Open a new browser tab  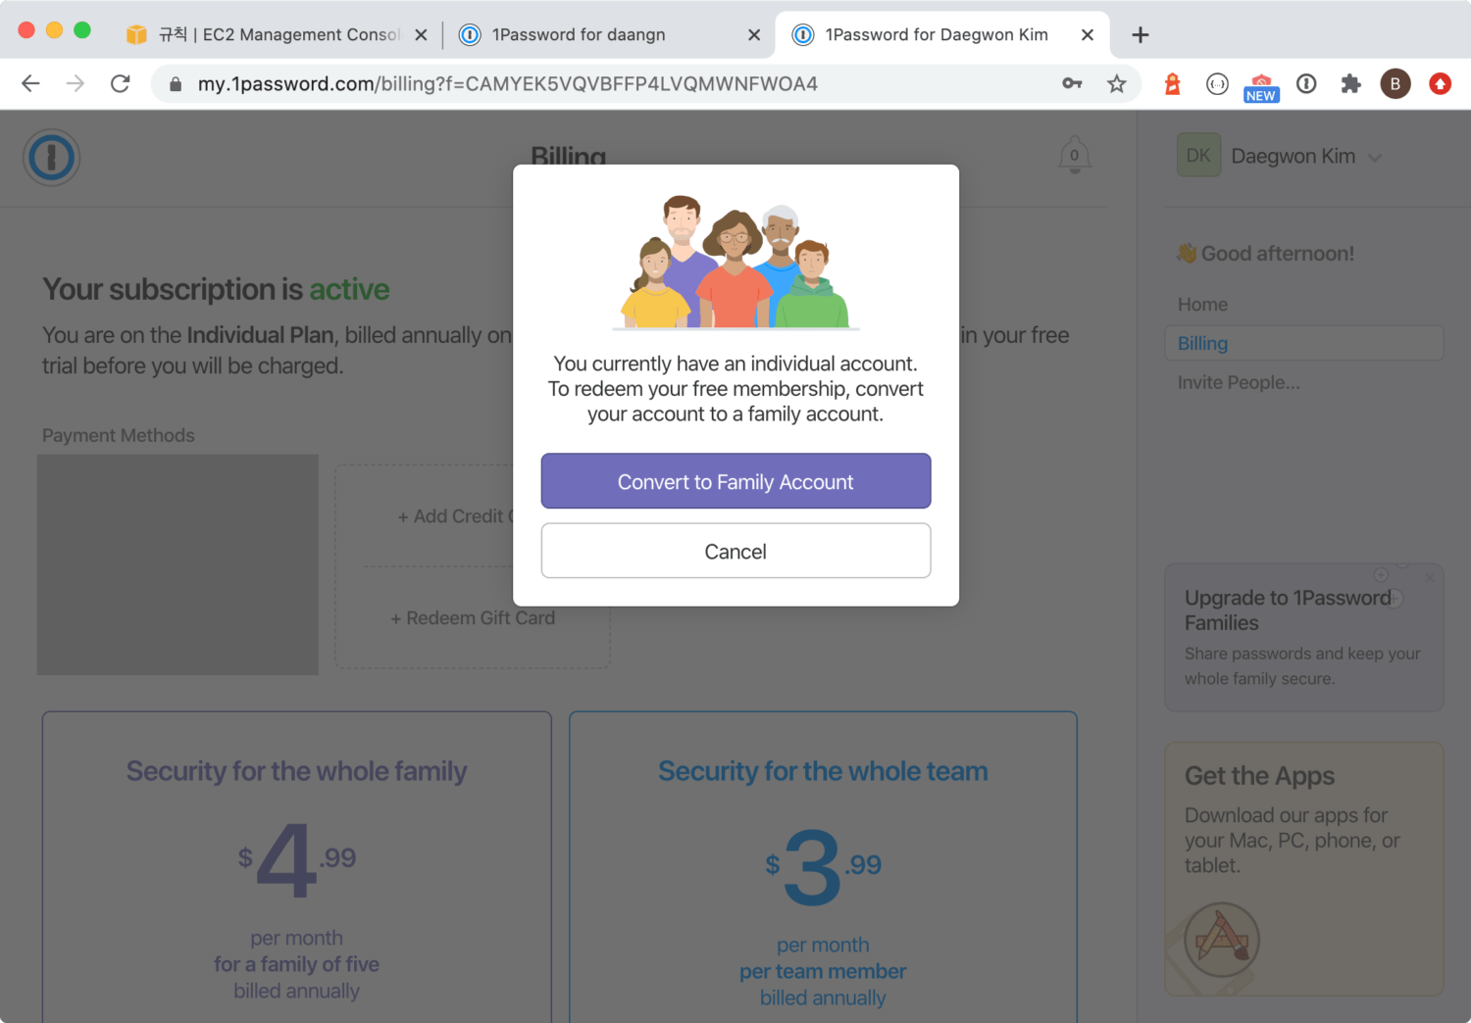coord(1140,35)
